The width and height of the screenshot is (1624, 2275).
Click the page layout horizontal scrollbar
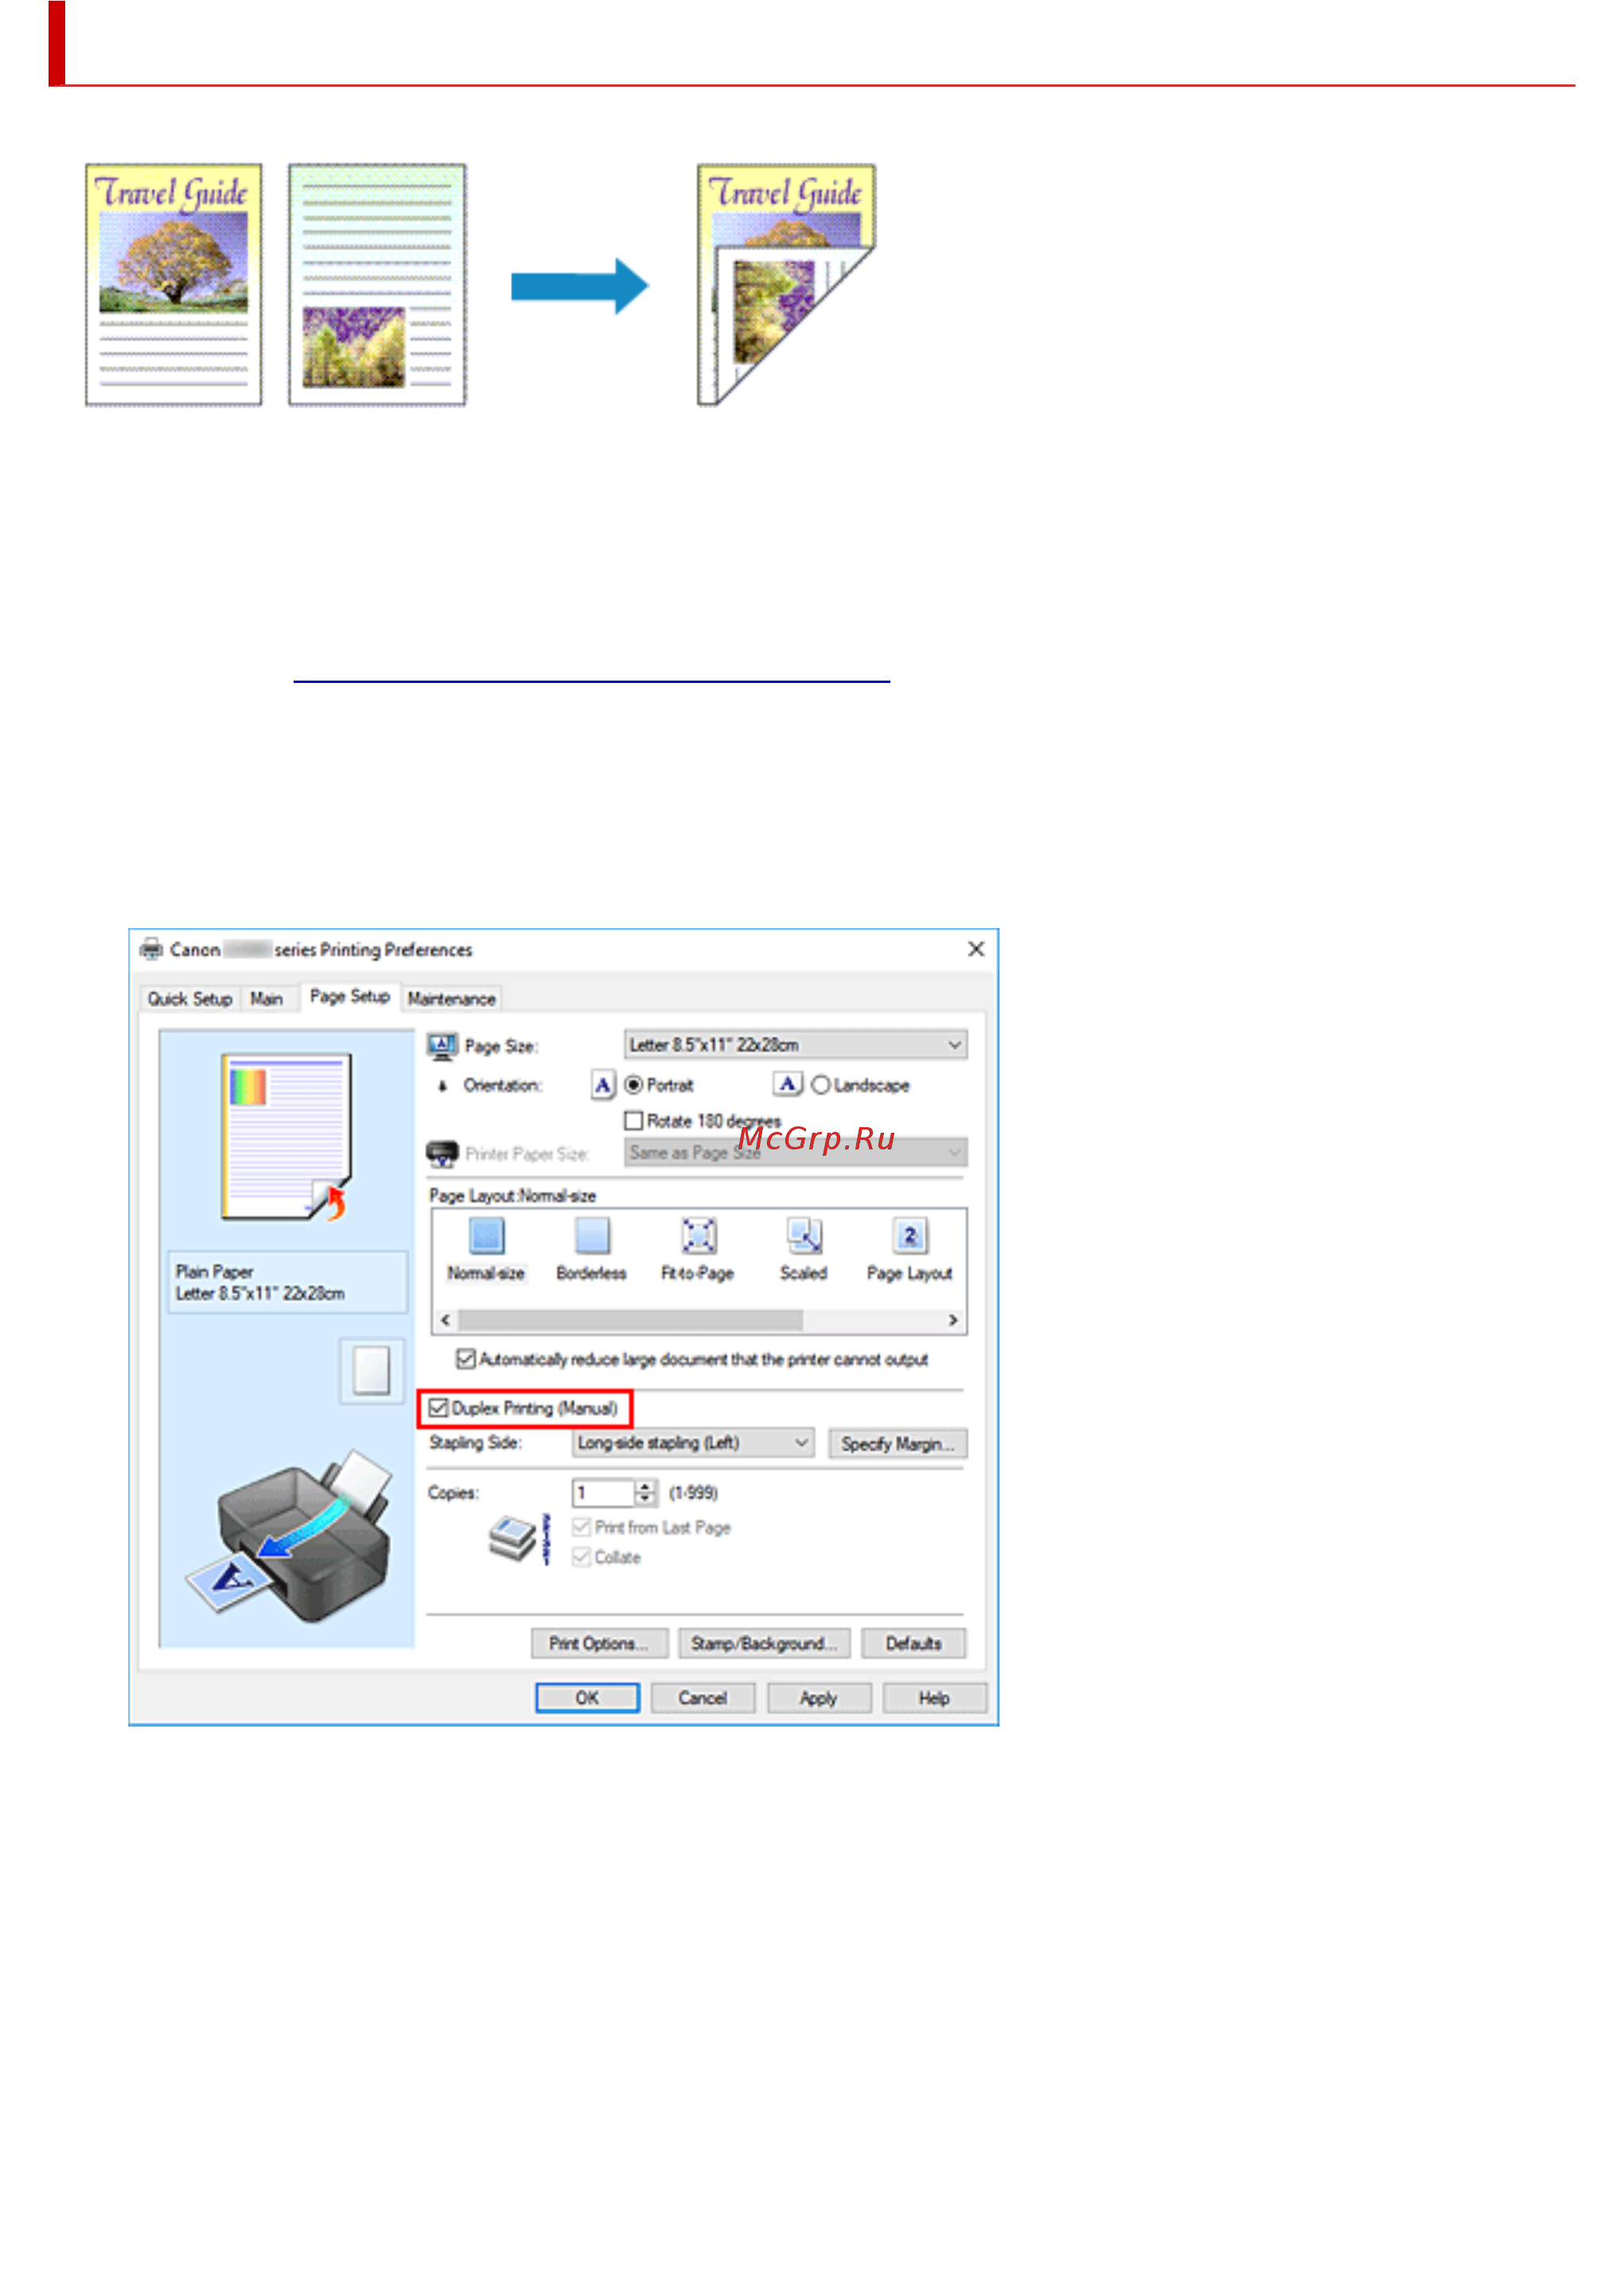point(699,1321)
